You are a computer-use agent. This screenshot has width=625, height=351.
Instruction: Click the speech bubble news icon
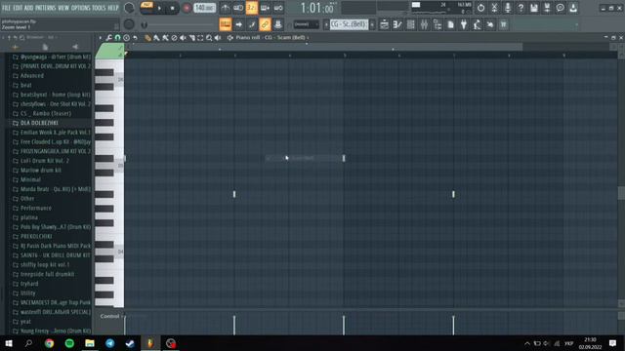click(x=560, y=8)
